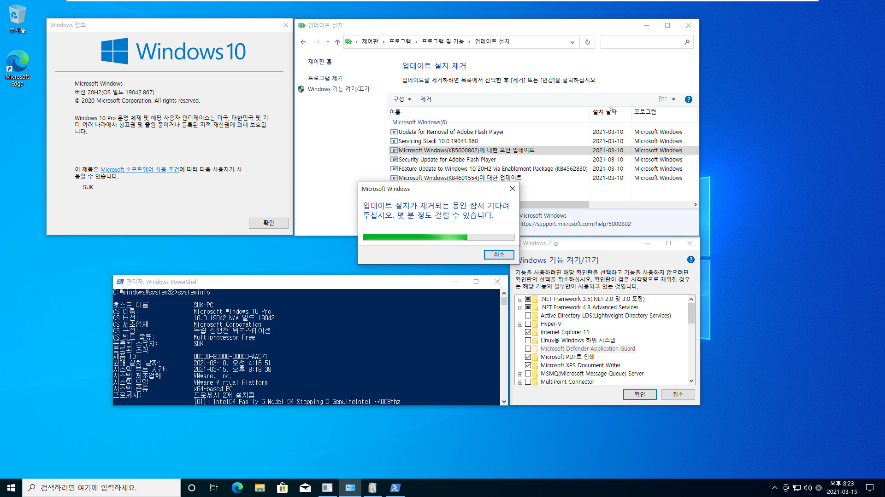Open Mail app from taskbar

[x=305, y=488]
